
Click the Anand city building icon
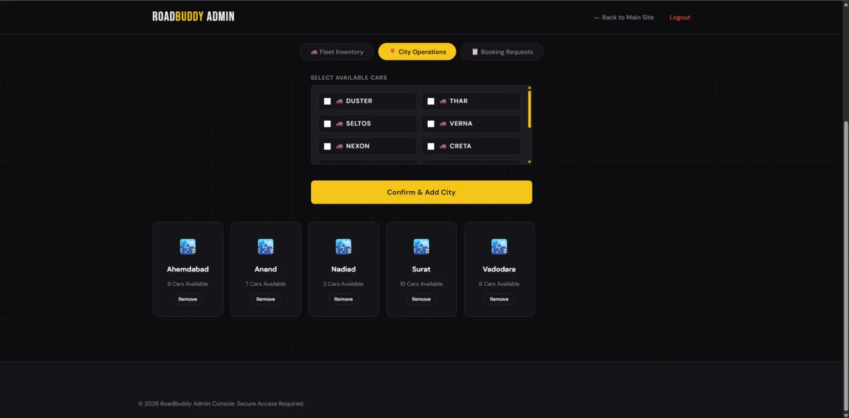(265, 247)
